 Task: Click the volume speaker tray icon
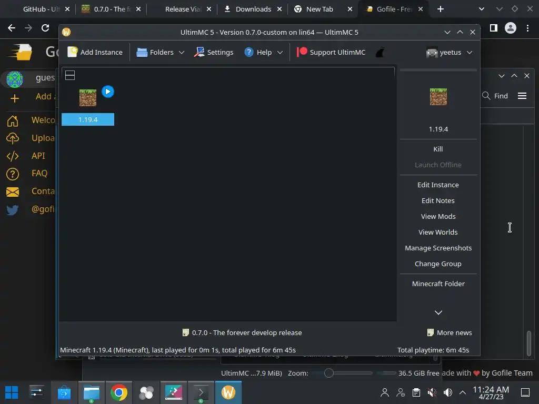(x=447, y=392)
